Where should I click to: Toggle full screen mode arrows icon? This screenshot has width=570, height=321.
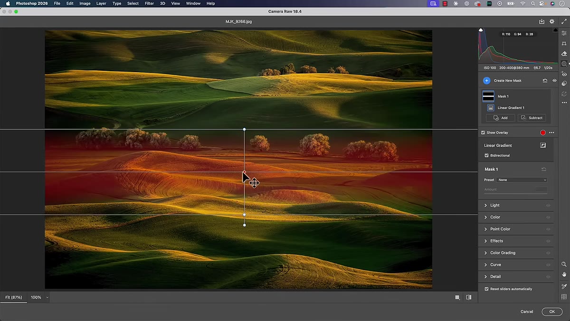click(564, 21)
